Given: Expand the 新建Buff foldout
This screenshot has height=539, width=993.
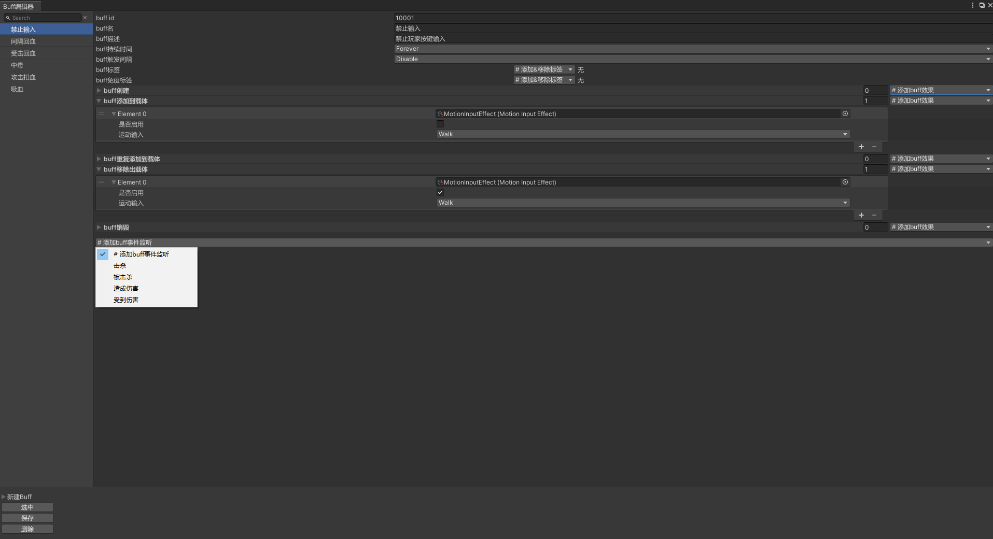Looking at the screenshot, I should [4, 497].
